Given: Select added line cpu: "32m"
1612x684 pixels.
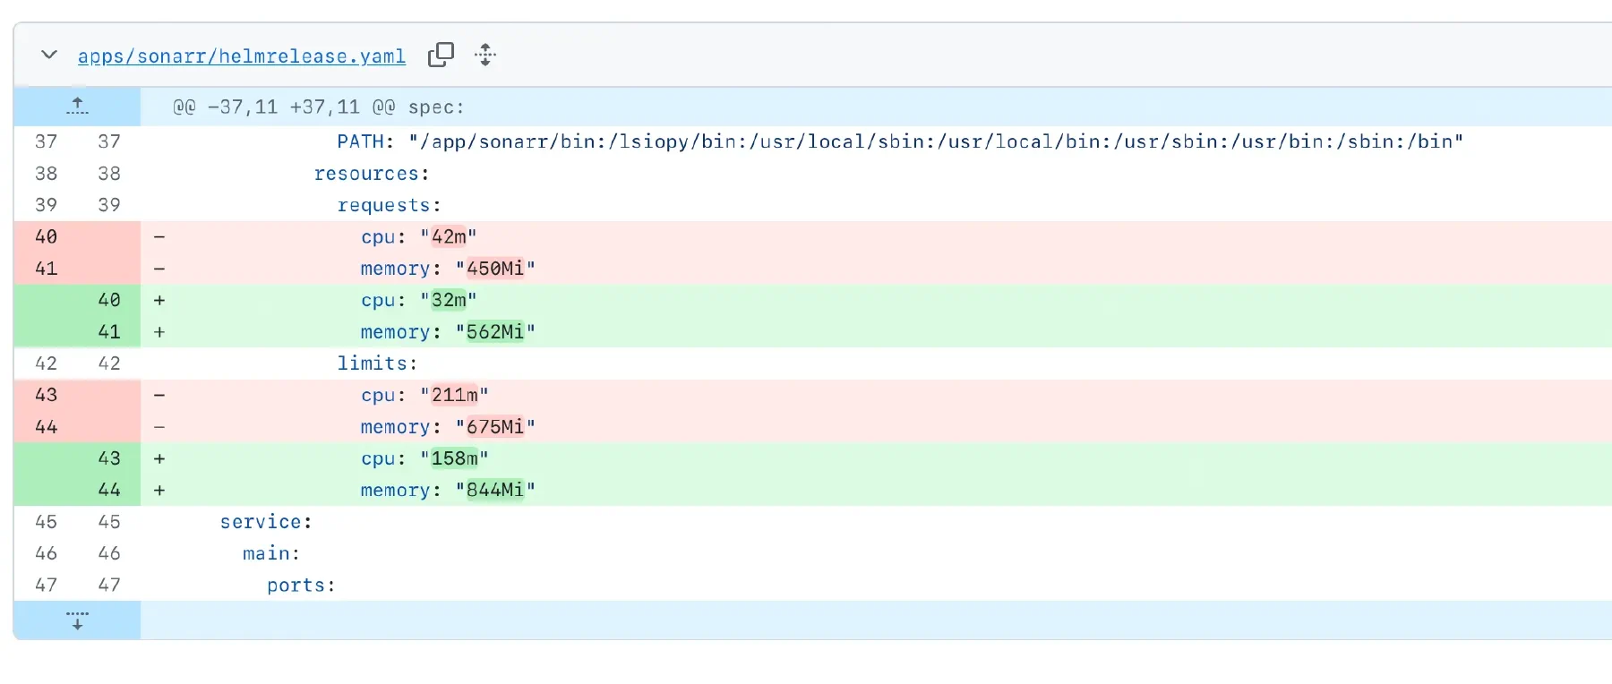Looking at the screenshot, I should click(419, 300).
